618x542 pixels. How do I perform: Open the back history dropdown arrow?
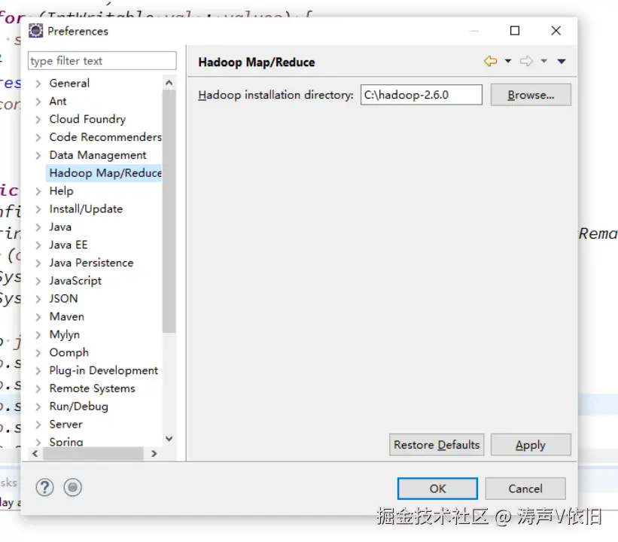[x=508, y=61]
